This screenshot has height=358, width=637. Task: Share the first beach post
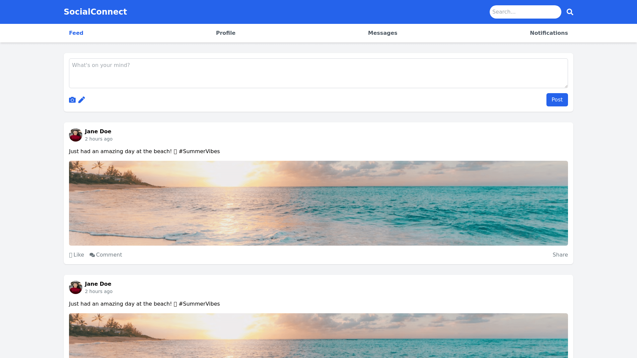tap(560, 255)
